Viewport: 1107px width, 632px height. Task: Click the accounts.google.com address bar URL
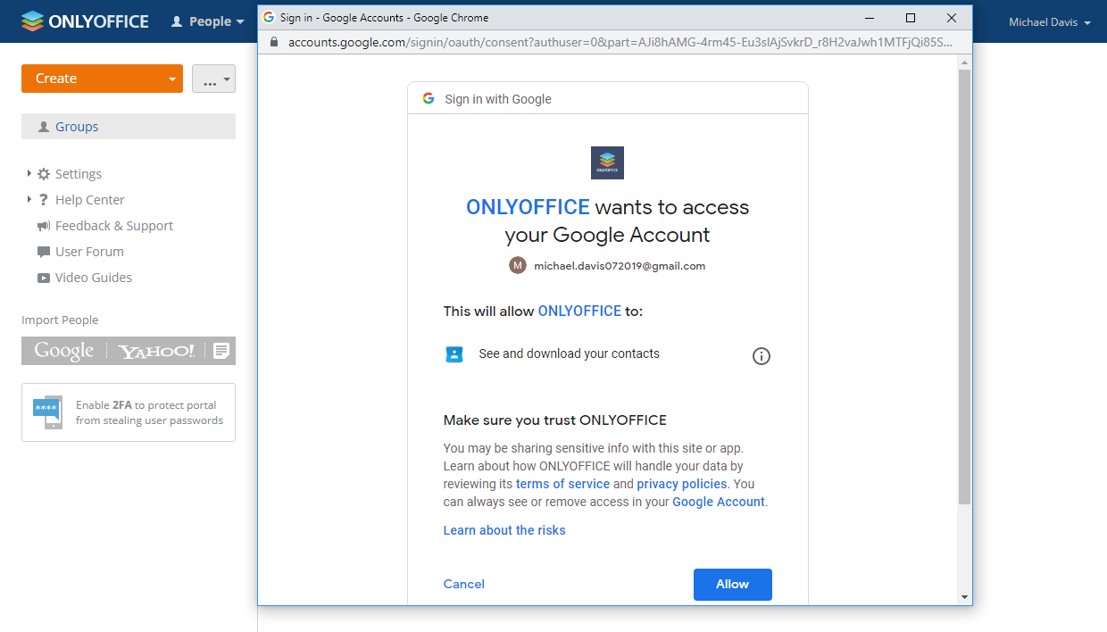[620, 42]
